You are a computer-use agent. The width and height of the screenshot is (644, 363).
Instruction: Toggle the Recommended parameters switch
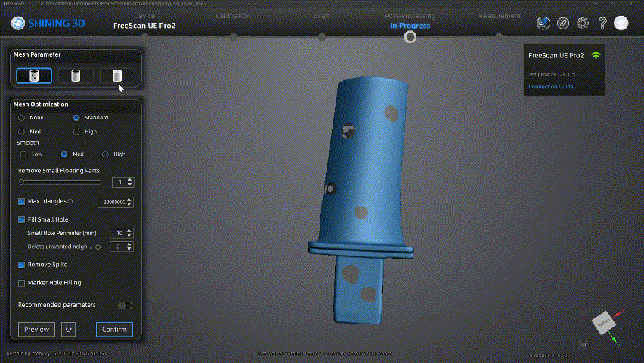(x=125, y=306)
